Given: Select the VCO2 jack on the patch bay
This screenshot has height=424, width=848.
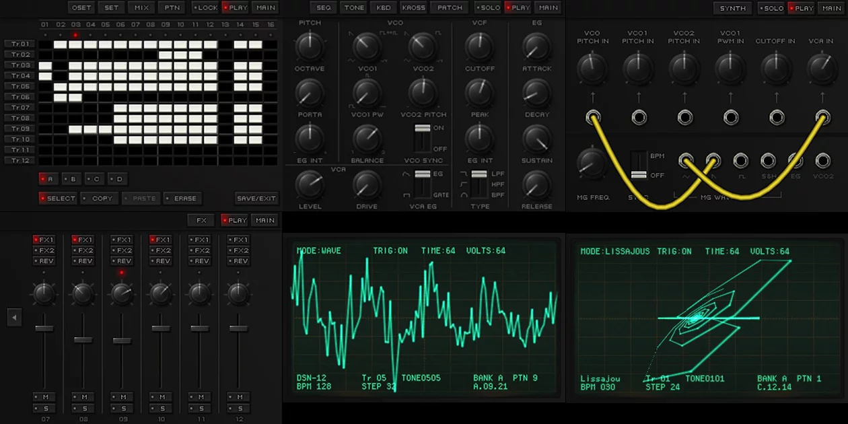Looking at the screenshot, I should point(822,161).
